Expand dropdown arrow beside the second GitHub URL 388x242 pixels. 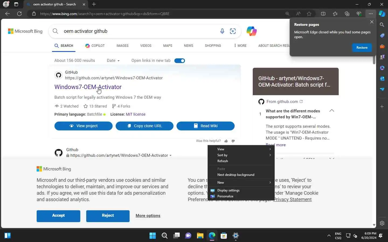170,155
